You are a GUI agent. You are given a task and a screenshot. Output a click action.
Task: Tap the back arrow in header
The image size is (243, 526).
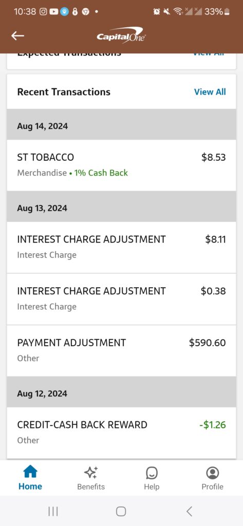(17, 36)
